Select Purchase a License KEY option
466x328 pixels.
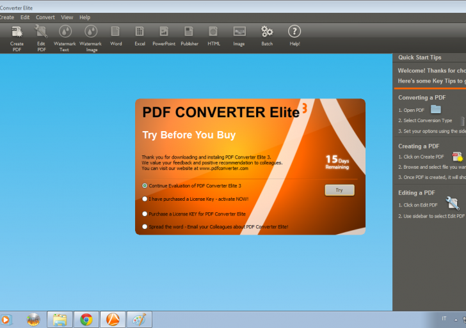[145, 214]
